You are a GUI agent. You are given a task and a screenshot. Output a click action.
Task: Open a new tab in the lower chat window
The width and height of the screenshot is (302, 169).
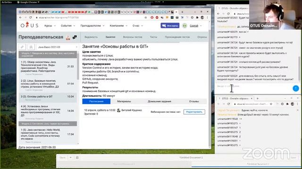(258, 99)
